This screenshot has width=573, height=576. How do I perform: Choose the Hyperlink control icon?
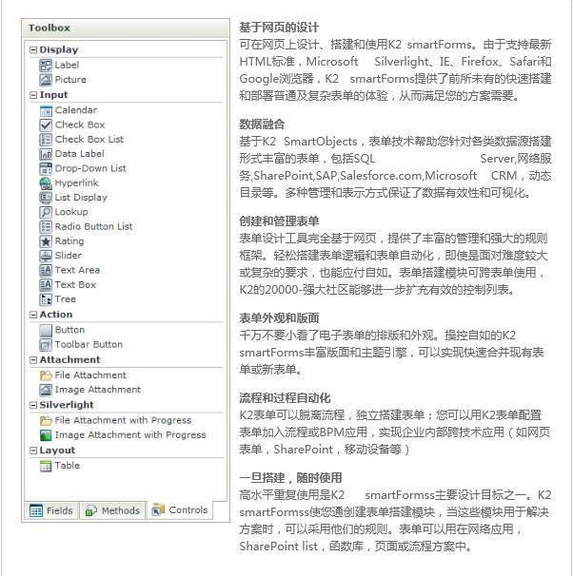coord(46,182)
